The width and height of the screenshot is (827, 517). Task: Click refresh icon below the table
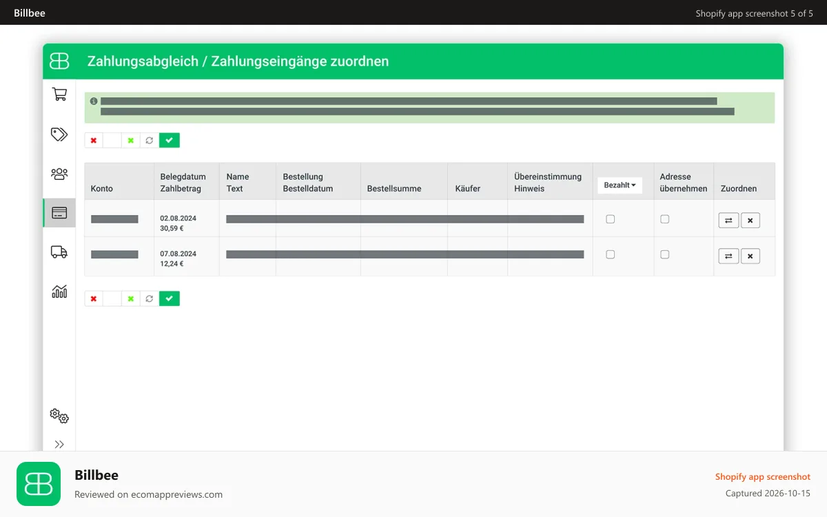click(150, 298)
